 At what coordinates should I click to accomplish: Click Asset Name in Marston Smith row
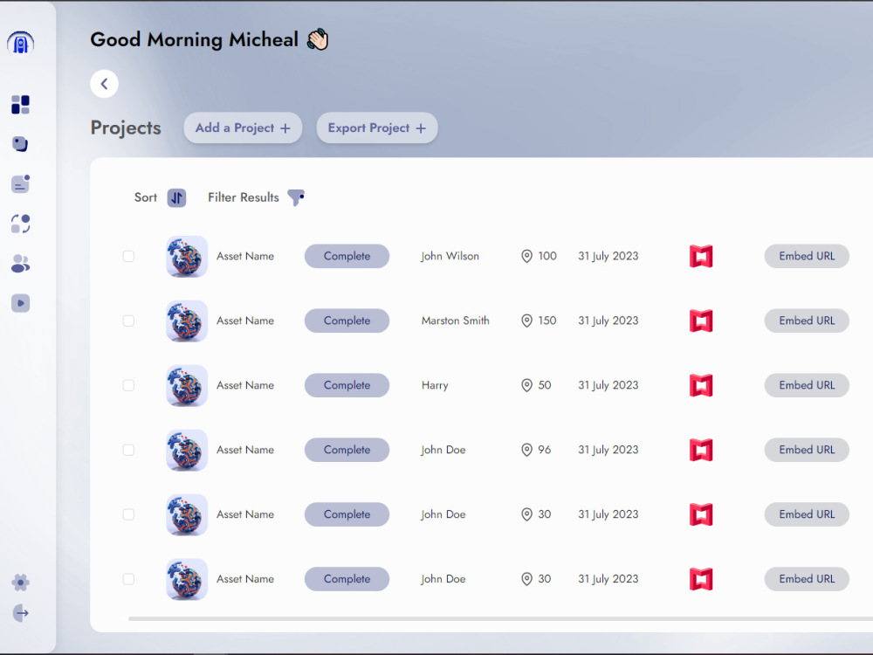tap(245, 321)
